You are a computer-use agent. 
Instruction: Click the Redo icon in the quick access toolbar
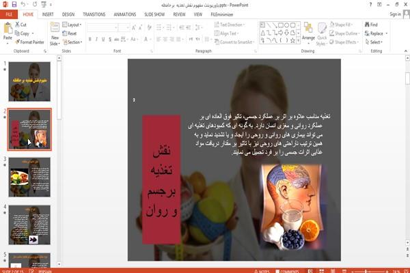pos(35,5)
